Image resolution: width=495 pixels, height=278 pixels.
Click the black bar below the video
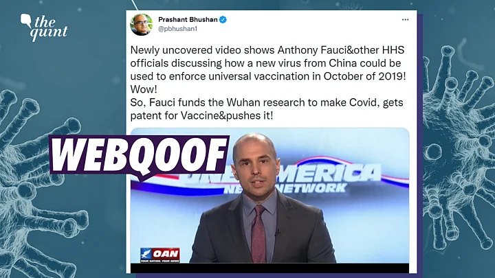coord(269,268)
